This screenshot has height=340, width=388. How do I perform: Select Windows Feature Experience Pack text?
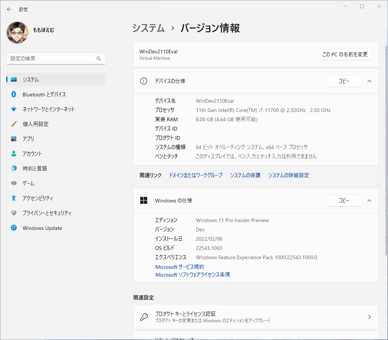pos(256,257)
